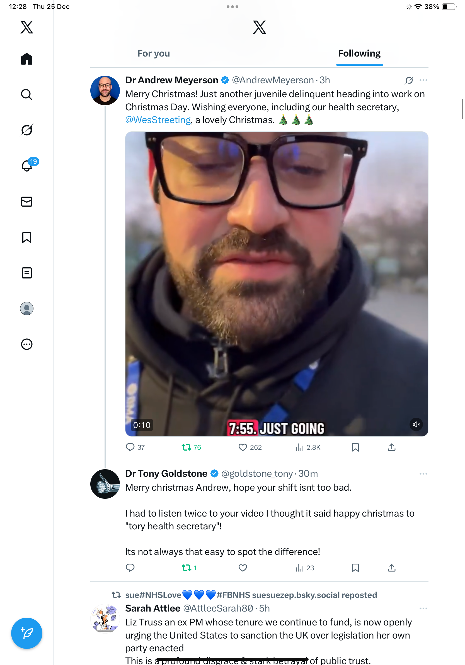Open Lists icon in sidebar
The image size is (465, 665).
click(27, 273)
